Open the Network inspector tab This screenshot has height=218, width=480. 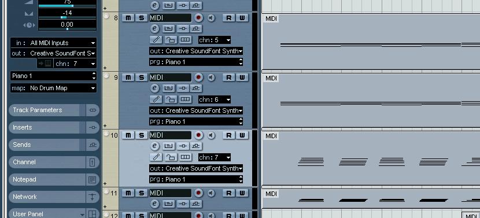(47, 197)
